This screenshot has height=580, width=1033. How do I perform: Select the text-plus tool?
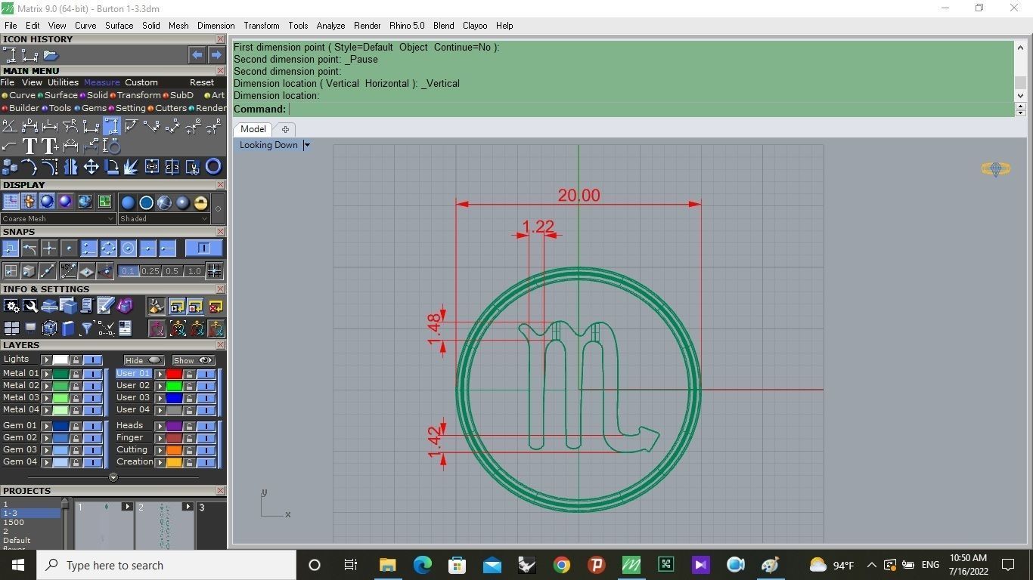pos(50,146)
